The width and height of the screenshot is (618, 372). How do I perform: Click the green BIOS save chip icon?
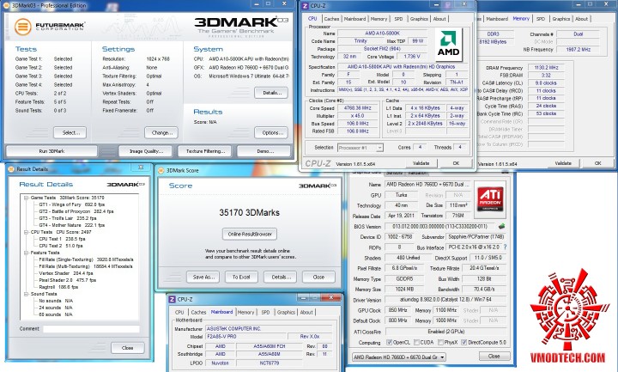coord(501,227)
